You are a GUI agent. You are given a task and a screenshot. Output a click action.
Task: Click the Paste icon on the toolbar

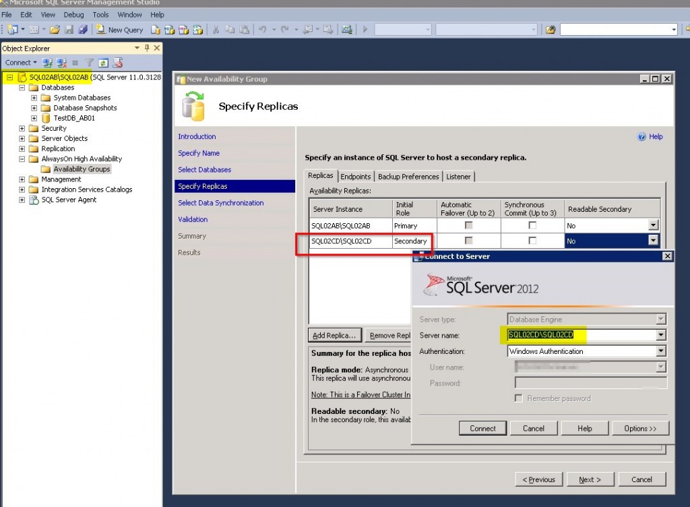pyautogui.click(x=245, y=29)
